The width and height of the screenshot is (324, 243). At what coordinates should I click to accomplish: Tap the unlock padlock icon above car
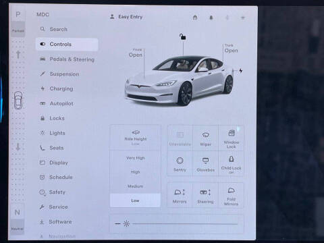(x=182, y=36)
